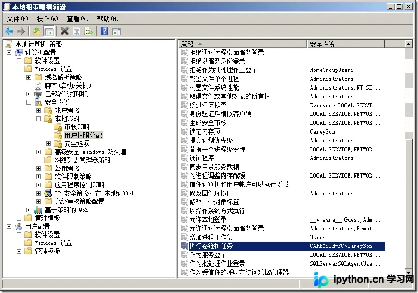The image size is (418, 293).
Task: Select 软件限制策略 in the tree
Action: (x=73, y=177)
